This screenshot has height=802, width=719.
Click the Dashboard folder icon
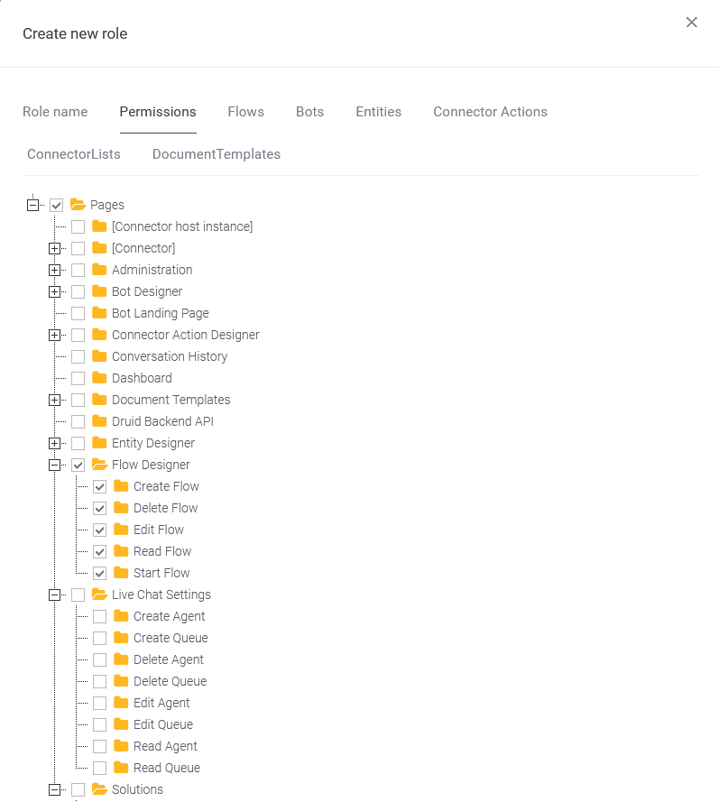click(99, 378)
